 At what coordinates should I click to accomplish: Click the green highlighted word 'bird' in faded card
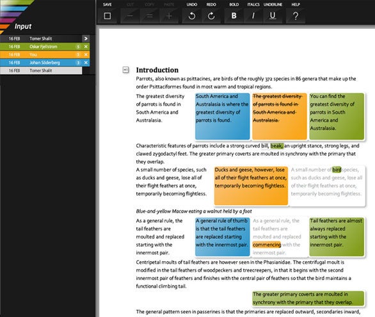point(337,170)
